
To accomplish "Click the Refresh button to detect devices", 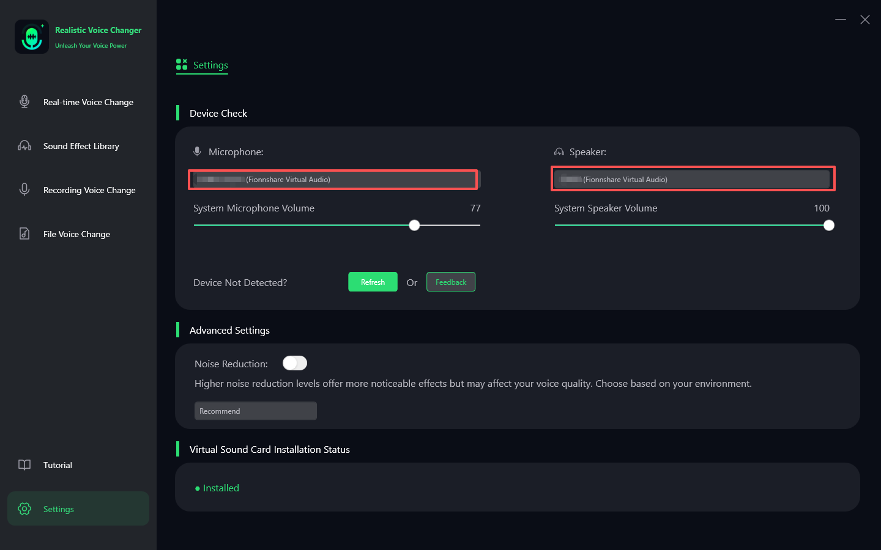I will tap(373, 282).
